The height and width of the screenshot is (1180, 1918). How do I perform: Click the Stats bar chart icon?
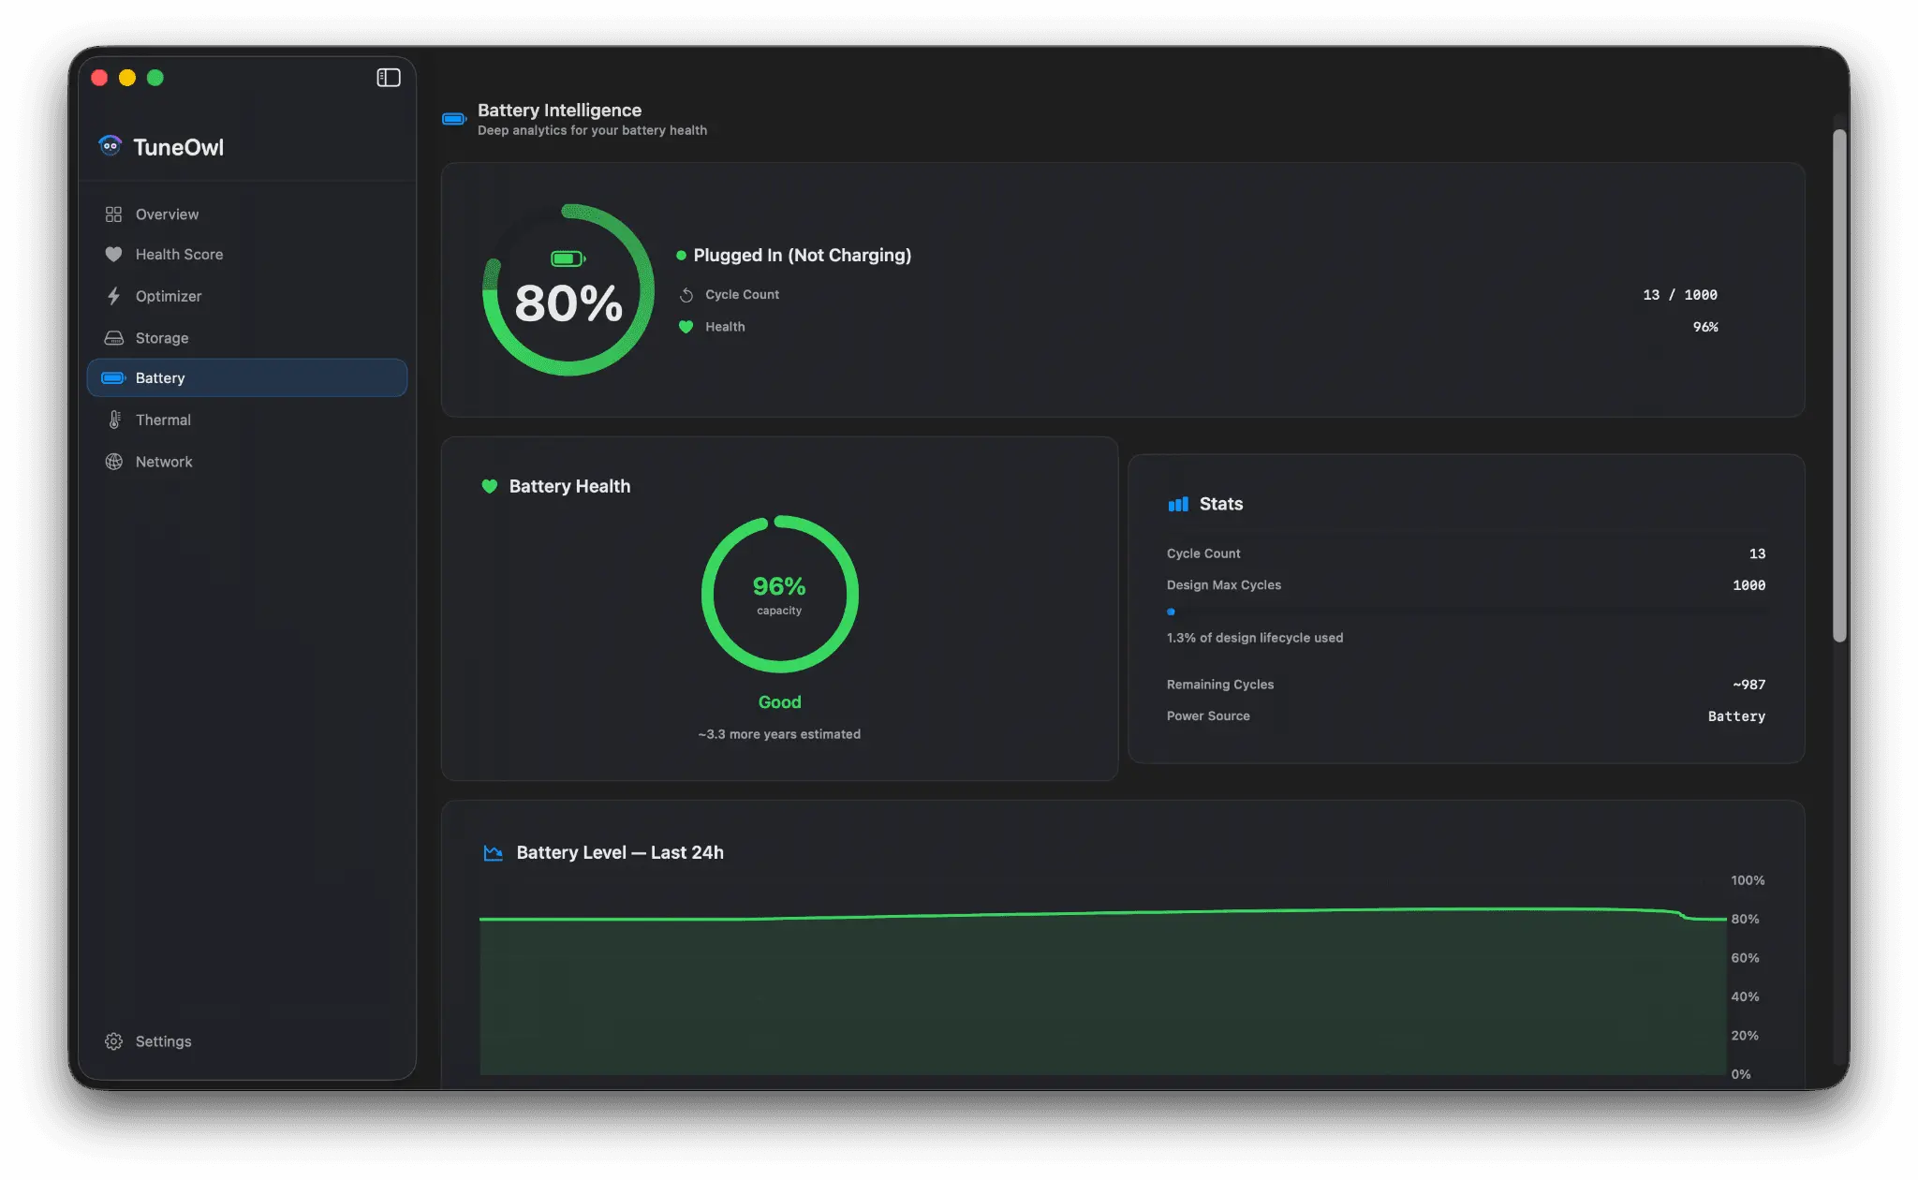(x=1178, y=504)
